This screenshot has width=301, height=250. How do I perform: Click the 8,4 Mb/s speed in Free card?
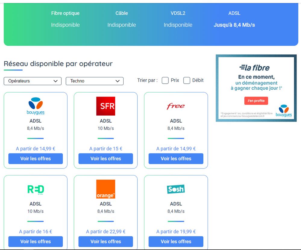[176, 128]
